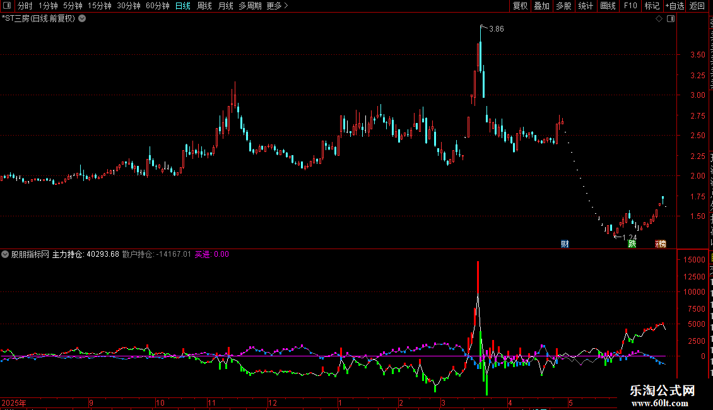Click the 1.24 low price label

pos(630,237)
